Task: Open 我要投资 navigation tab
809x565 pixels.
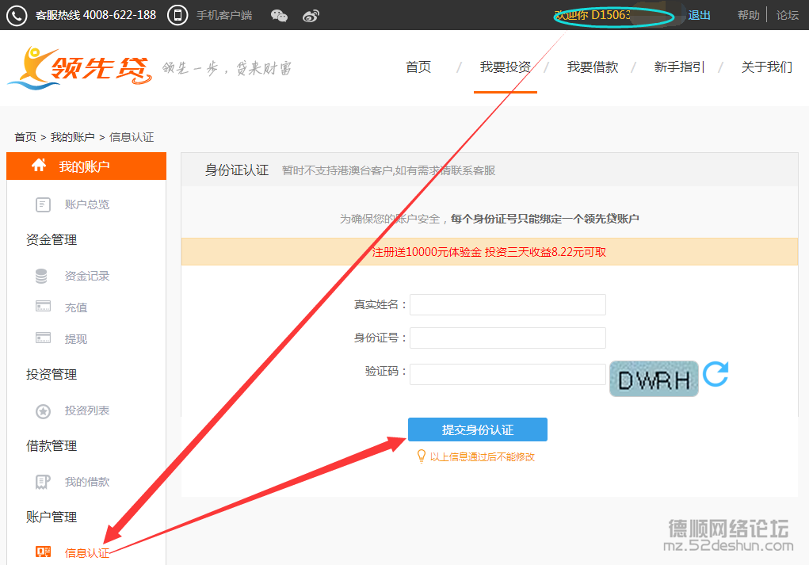Action: 505,67
